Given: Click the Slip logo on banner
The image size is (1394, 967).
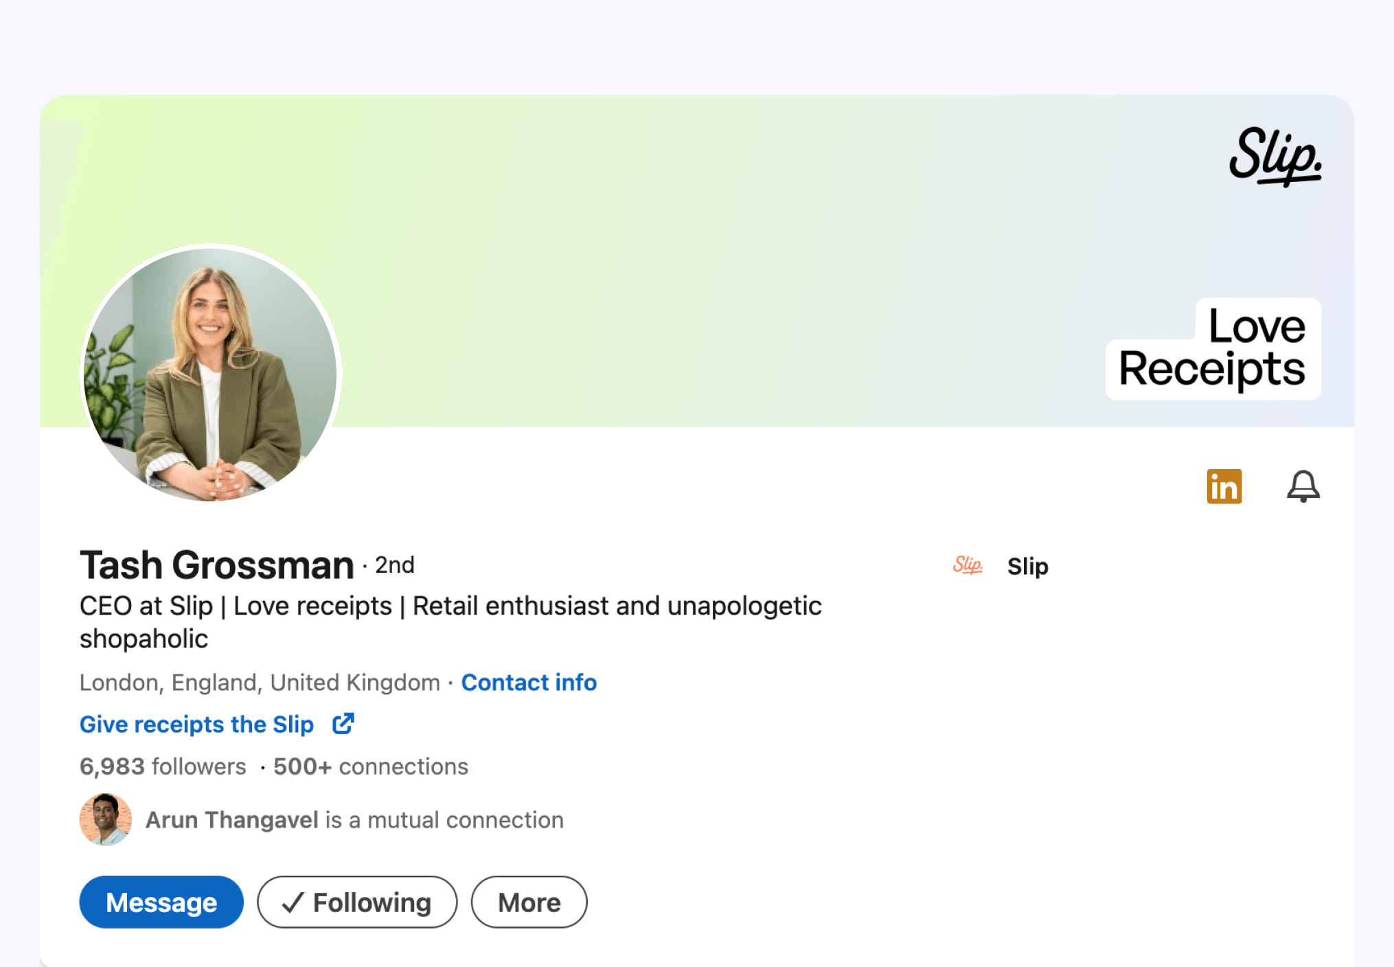Looking at the screenshot, I should point(1275,156).
